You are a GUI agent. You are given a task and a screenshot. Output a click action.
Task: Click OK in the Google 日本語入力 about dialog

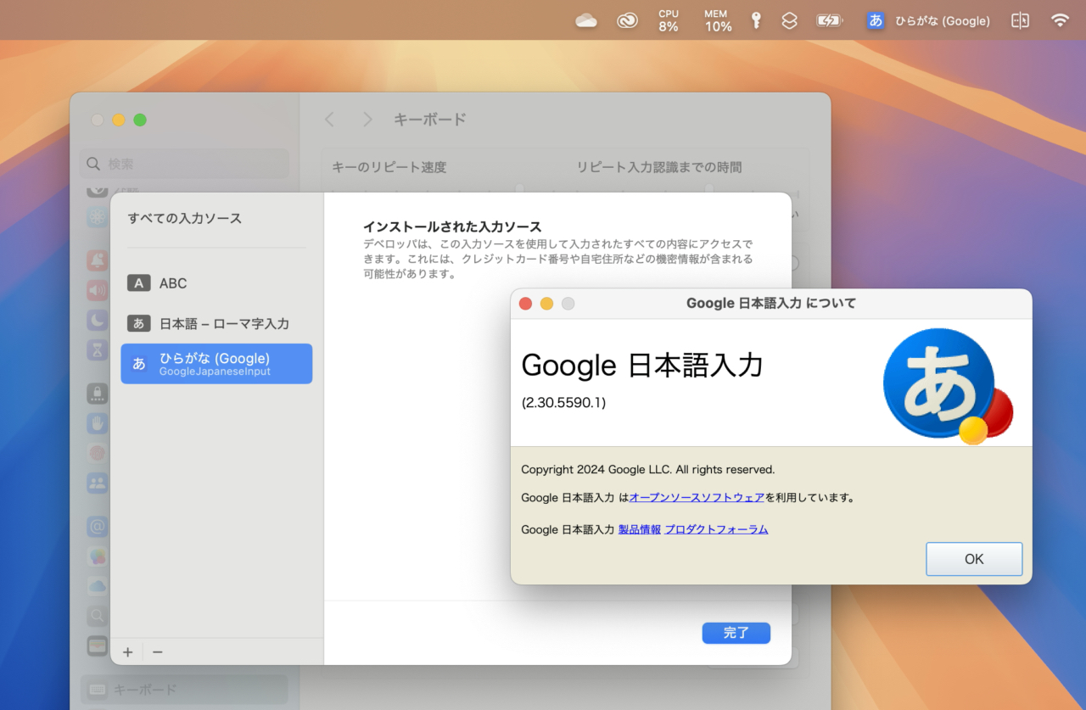pos(974,559)
